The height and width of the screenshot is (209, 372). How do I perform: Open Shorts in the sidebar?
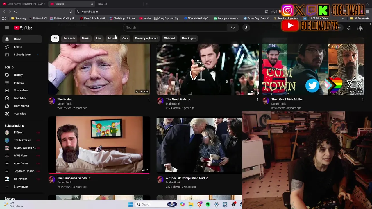(x=22, y=47)
